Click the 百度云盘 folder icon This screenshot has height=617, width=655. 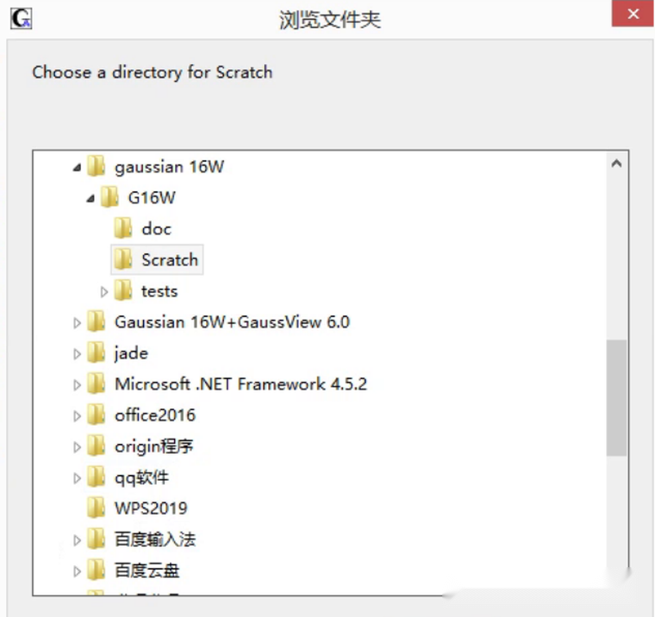(96, 570)
